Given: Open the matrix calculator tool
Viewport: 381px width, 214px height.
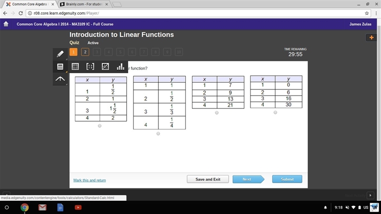Looking at the screenshot, I should coord(90,67).
